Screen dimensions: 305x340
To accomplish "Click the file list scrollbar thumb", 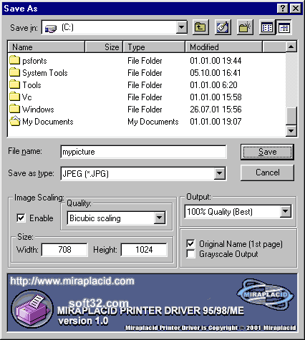I will coord(291,115).
